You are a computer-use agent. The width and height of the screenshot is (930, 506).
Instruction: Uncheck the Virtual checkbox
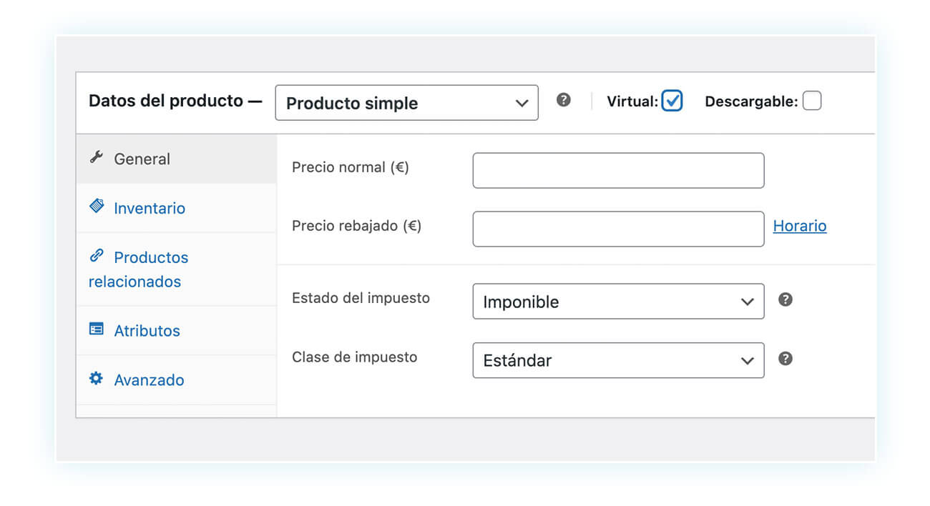point(672,101)
